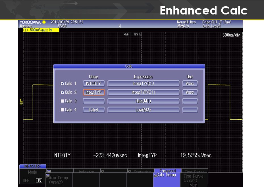This screenshot has height=187, width=264.
Task: Open the Time Range (Area2) softkey
Action: (194, 179)
